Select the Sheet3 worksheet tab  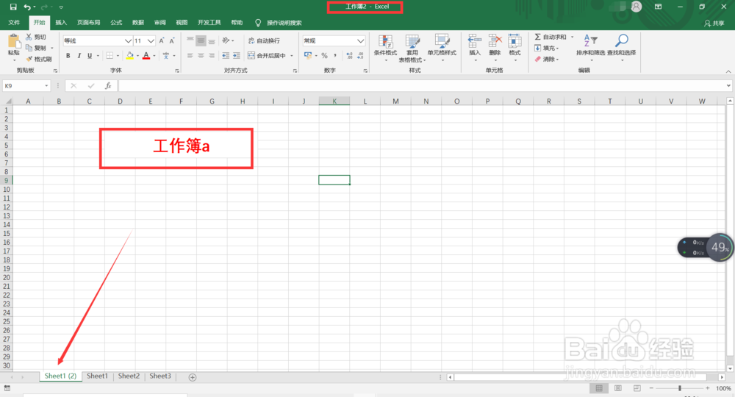coord(160,376)
